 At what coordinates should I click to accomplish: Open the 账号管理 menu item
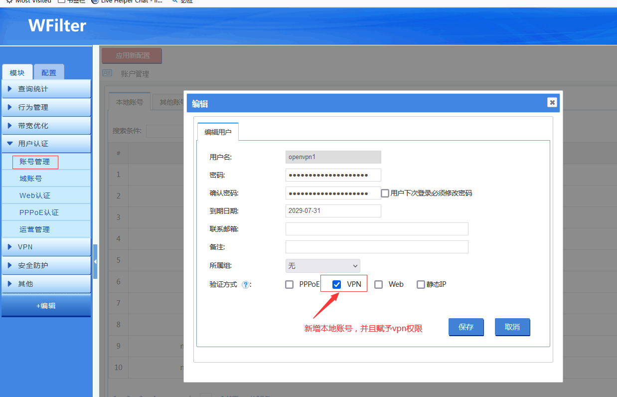coord(35,162)
